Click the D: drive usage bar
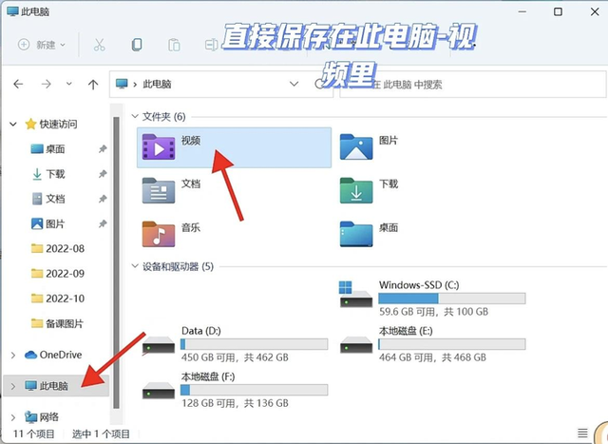The image size is (608, 444). [254, 344]
